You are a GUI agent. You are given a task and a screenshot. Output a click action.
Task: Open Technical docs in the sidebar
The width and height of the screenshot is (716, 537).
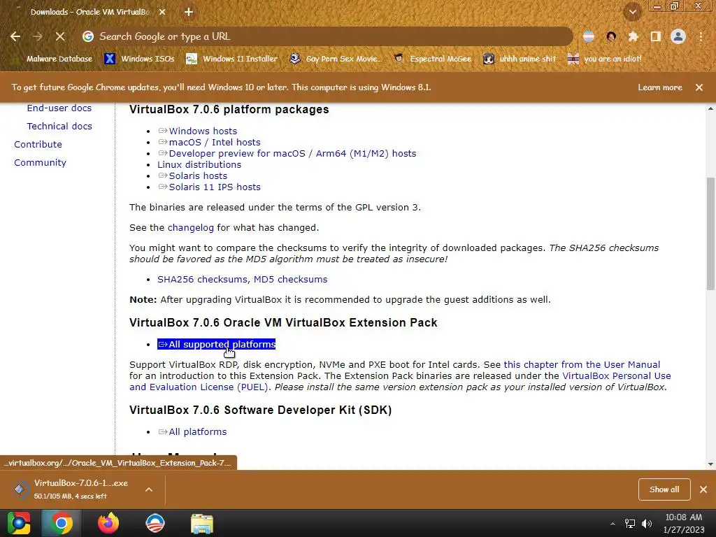[x=59, y=126]
